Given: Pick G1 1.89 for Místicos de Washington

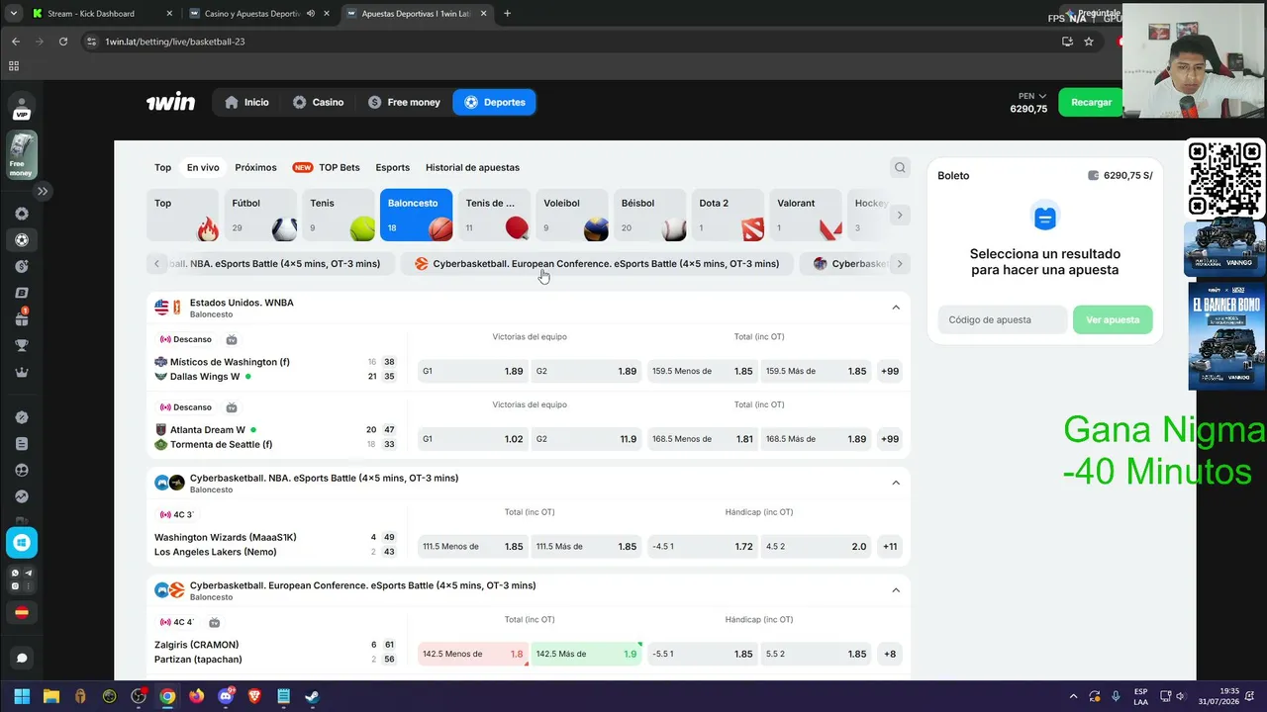Looking at the screenshot, I should tap(472, 371).
